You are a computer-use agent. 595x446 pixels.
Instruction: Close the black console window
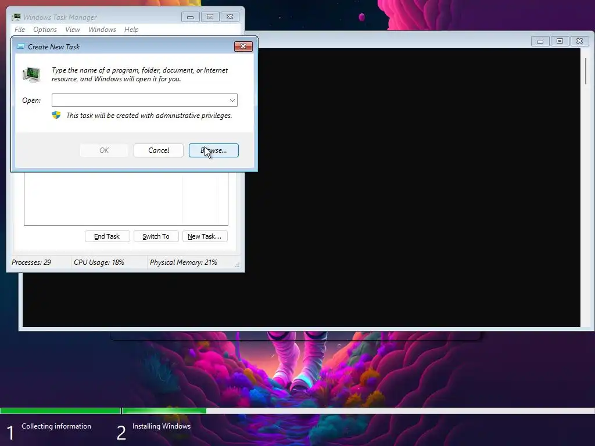point(579,41)
